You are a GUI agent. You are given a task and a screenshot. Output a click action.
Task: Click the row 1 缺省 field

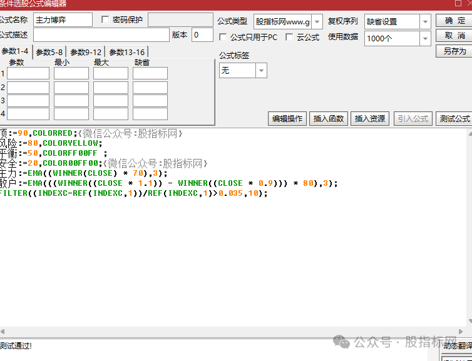tap(150, 73)
